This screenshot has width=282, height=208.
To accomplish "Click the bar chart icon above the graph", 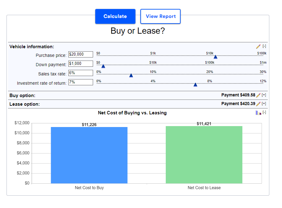I will pos(258,112).
